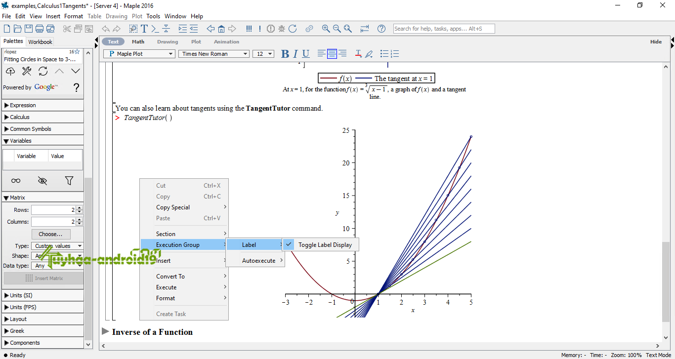Screen dimensions: 675x359
Task: Pick a text color with the red T
Action: [x=358, y=54]
